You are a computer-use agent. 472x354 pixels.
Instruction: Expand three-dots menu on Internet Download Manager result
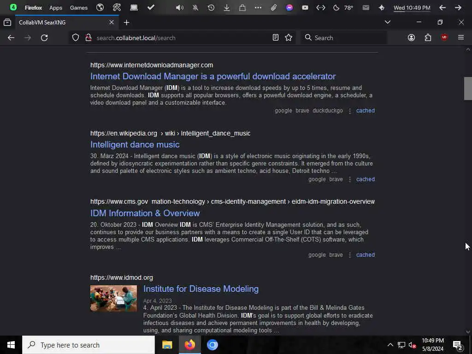pos(349,111)
